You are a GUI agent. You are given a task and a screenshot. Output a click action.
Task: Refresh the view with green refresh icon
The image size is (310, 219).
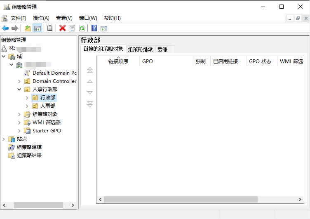point(82,28)
